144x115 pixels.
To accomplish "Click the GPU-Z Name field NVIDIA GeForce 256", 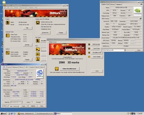I will click(x=121, y=7).
